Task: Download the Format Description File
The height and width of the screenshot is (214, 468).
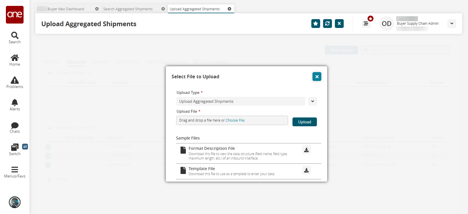Action: pos(307,150)
